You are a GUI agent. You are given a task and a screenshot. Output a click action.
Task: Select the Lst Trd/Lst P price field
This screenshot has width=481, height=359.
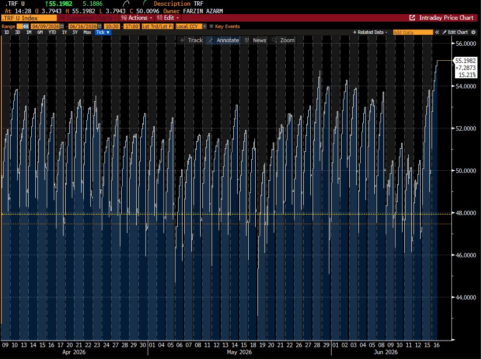[x=157, y=26]
